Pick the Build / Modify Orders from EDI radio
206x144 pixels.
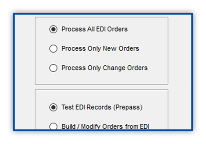coord(53,126)
